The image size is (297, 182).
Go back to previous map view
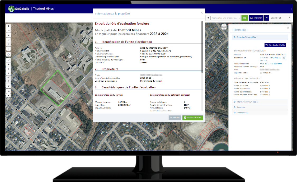(8, 40)
